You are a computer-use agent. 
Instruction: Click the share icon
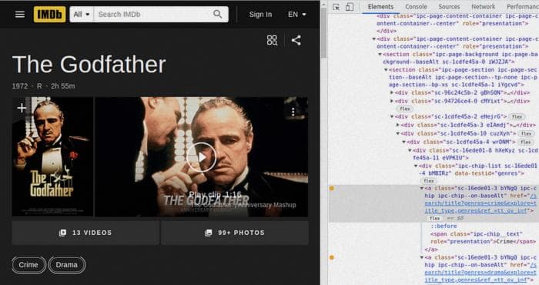(x=296, y=40)
